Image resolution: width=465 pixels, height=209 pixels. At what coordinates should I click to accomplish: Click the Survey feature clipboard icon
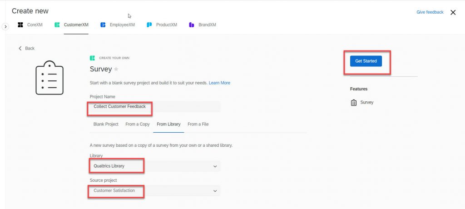click(353, 103)
